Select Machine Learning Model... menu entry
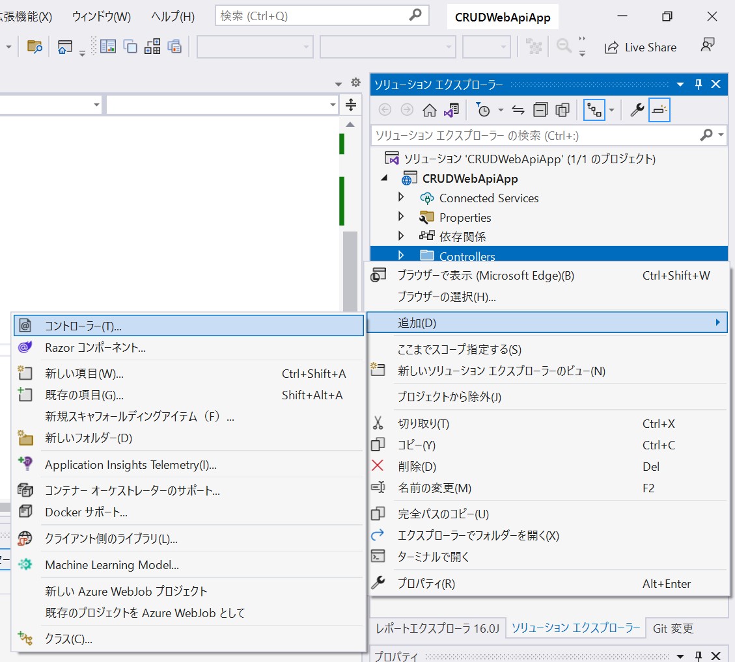 (x=188, y=565)
